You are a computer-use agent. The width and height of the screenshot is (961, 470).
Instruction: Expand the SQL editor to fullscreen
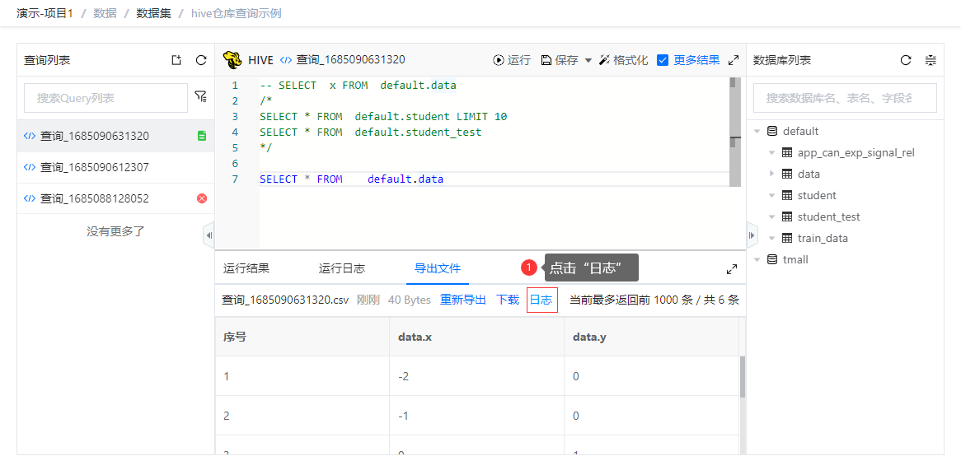click(733, 60)
